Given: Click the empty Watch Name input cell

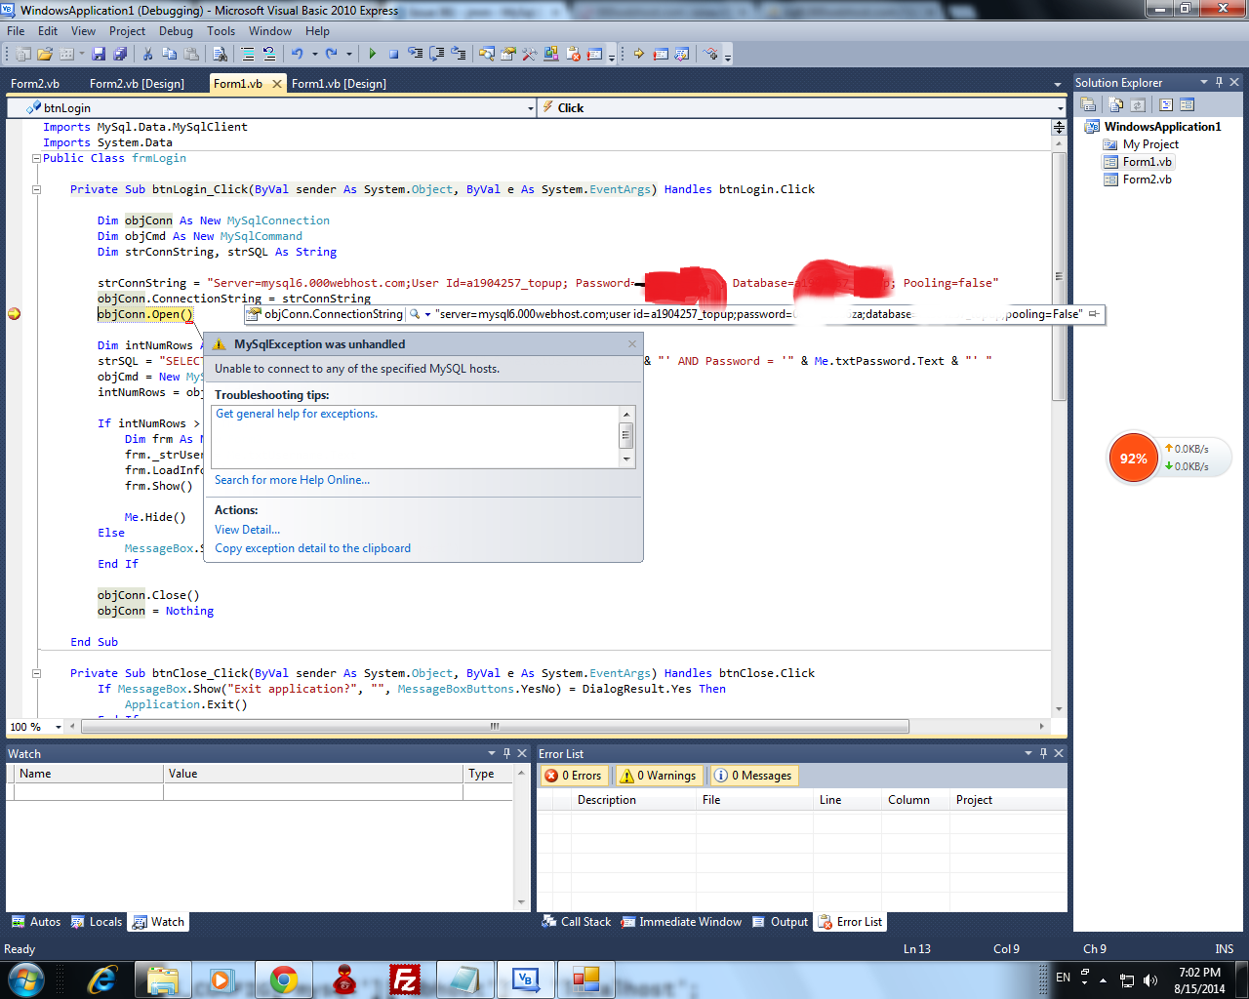Looking at the screenshot, I should coord(89,792).
